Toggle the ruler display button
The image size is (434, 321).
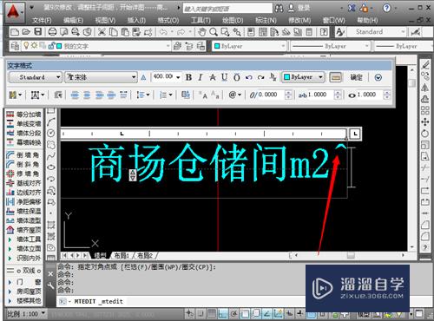point(335,77)
